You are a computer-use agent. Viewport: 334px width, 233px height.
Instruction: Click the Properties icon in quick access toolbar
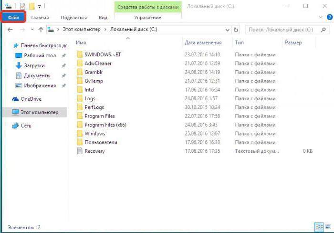(x=22, y=6)
